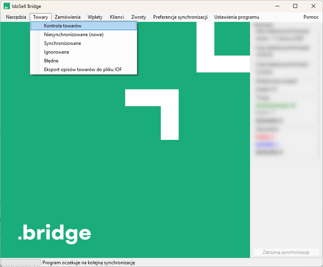Open the Klienci menu

(x=117, y=17)
